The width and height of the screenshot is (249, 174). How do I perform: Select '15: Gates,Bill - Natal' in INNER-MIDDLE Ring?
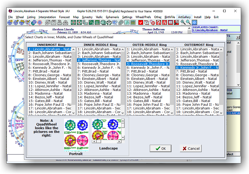99,101
